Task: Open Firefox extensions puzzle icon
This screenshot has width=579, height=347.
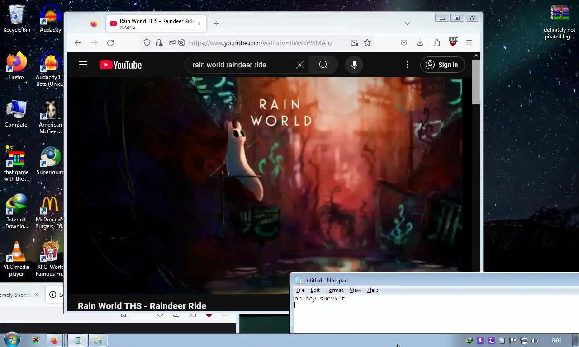Action: tap(437, 42)
